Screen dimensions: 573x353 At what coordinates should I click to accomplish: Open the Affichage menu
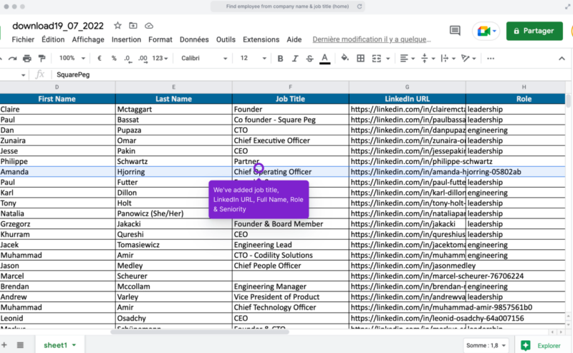[x=88, y=39]
